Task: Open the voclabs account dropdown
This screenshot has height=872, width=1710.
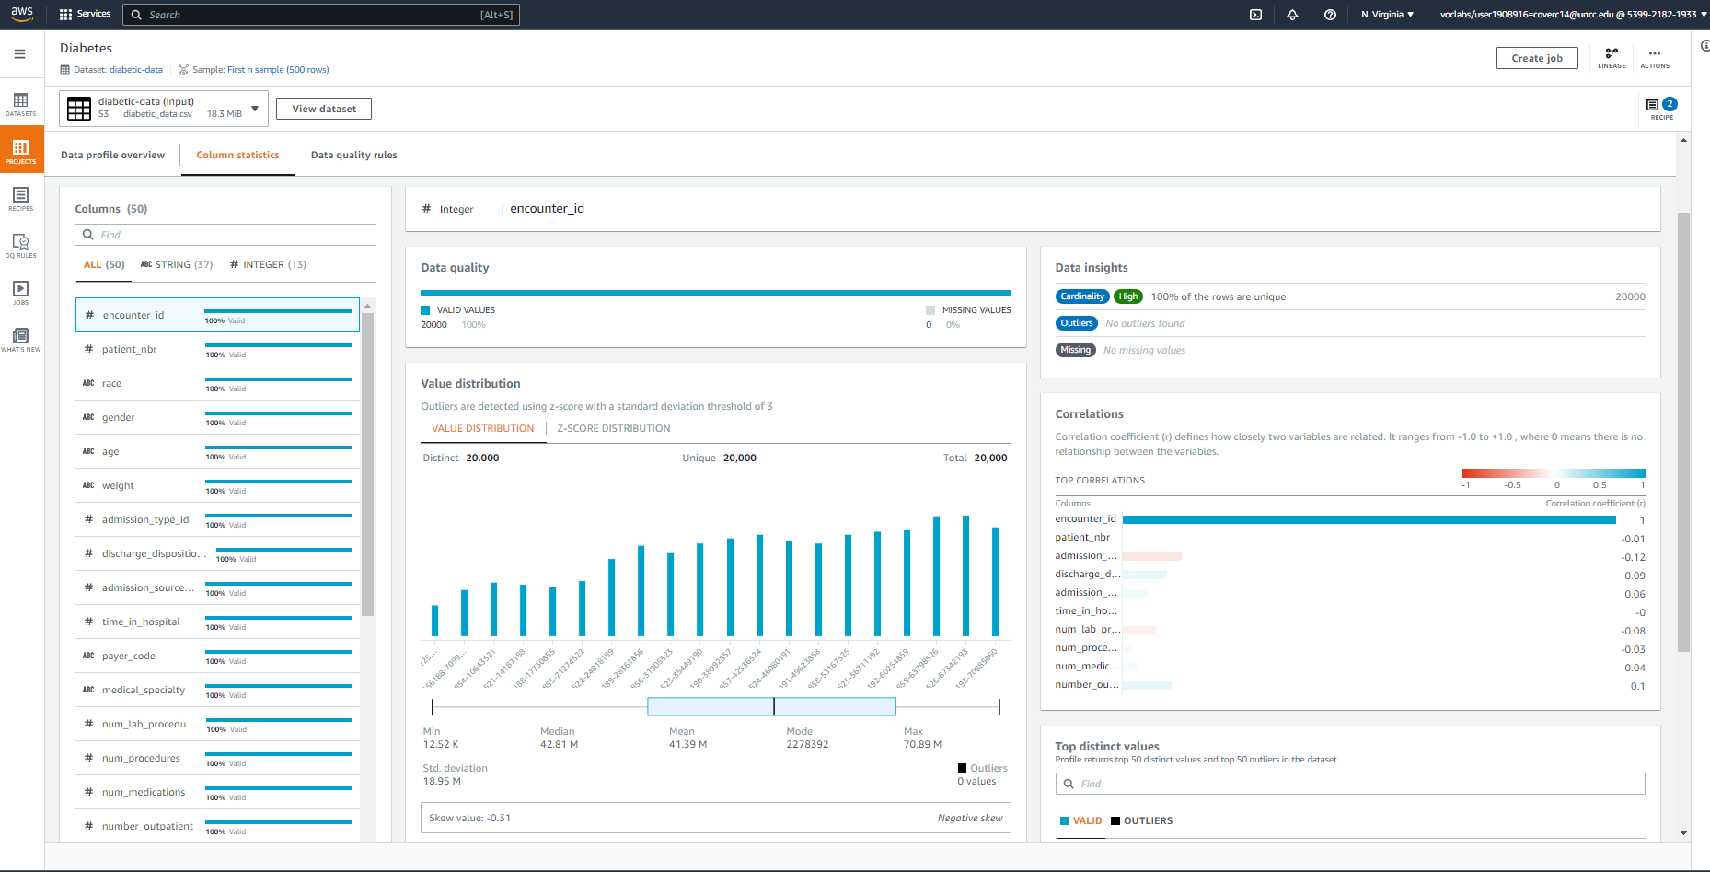Action: [x=1573, y=15]
